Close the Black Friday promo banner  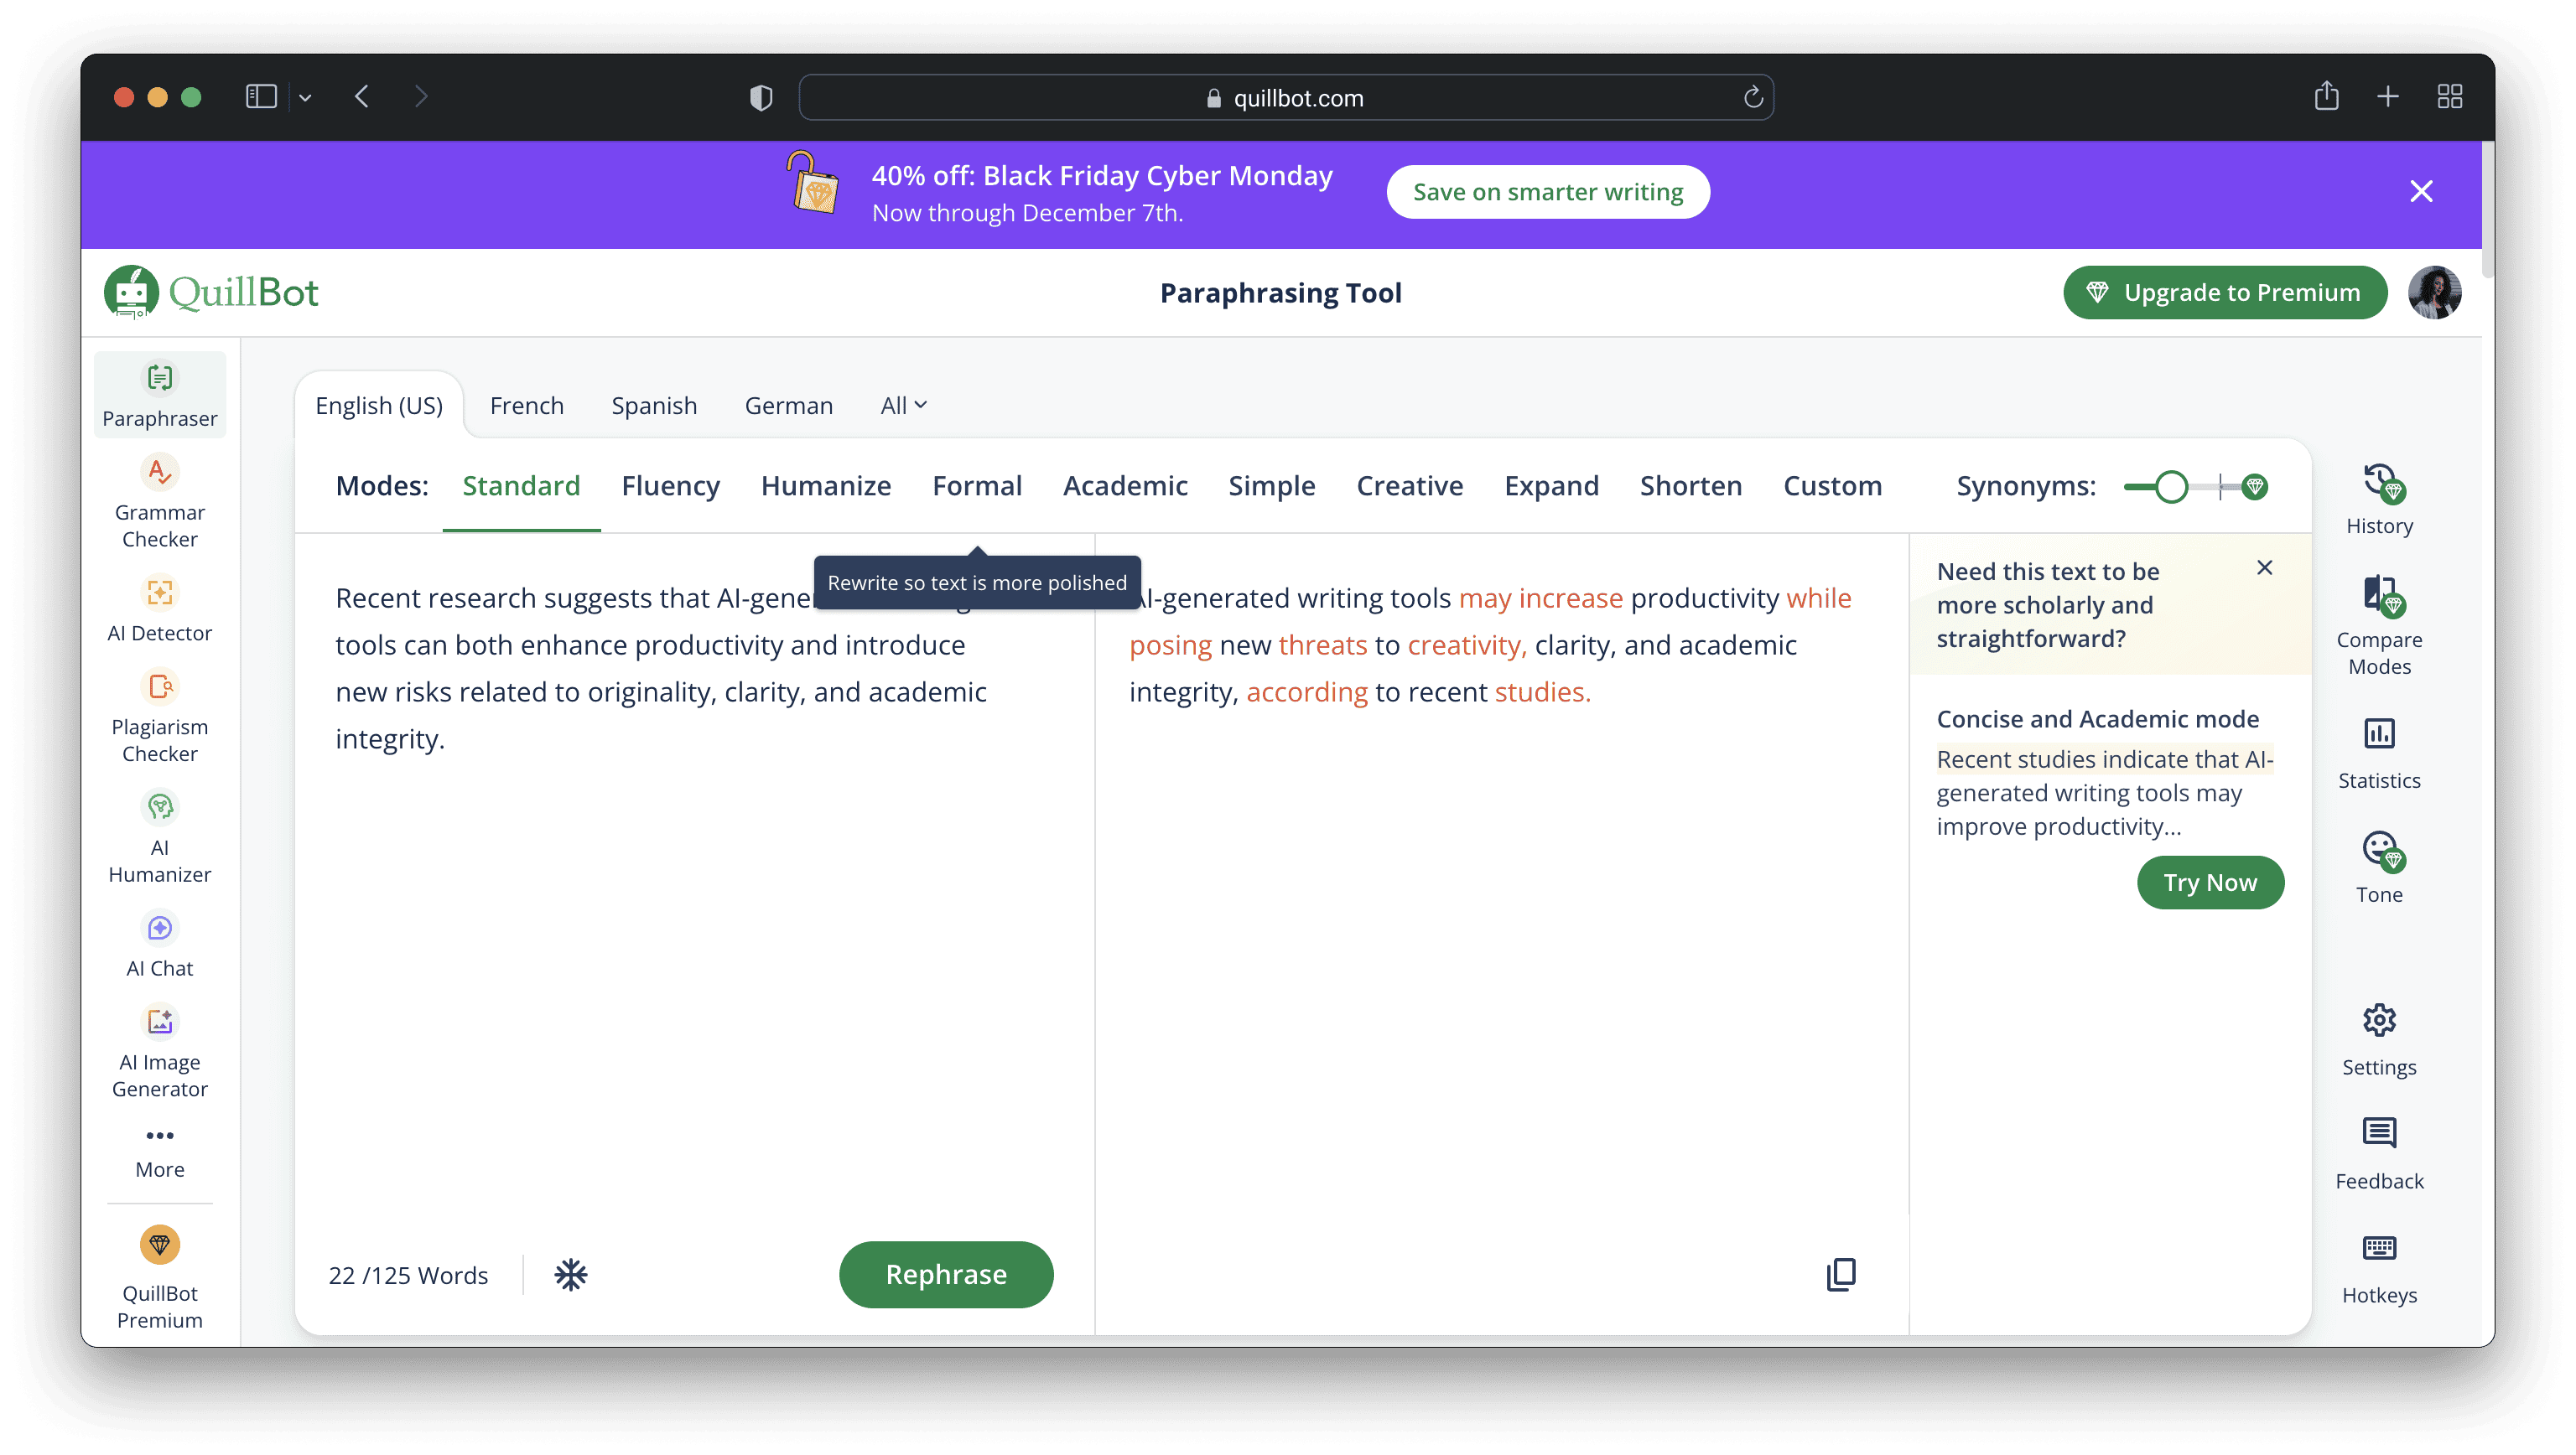tap(2421, 191)
